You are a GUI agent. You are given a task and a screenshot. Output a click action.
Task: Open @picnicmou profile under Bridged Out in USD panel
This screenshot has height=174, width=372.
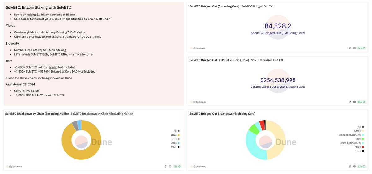coord(200,102)
